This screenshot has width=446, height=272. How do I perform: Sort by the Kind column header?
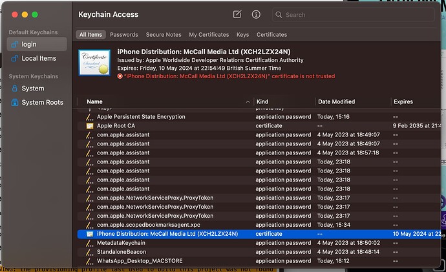tap(262, 101)
